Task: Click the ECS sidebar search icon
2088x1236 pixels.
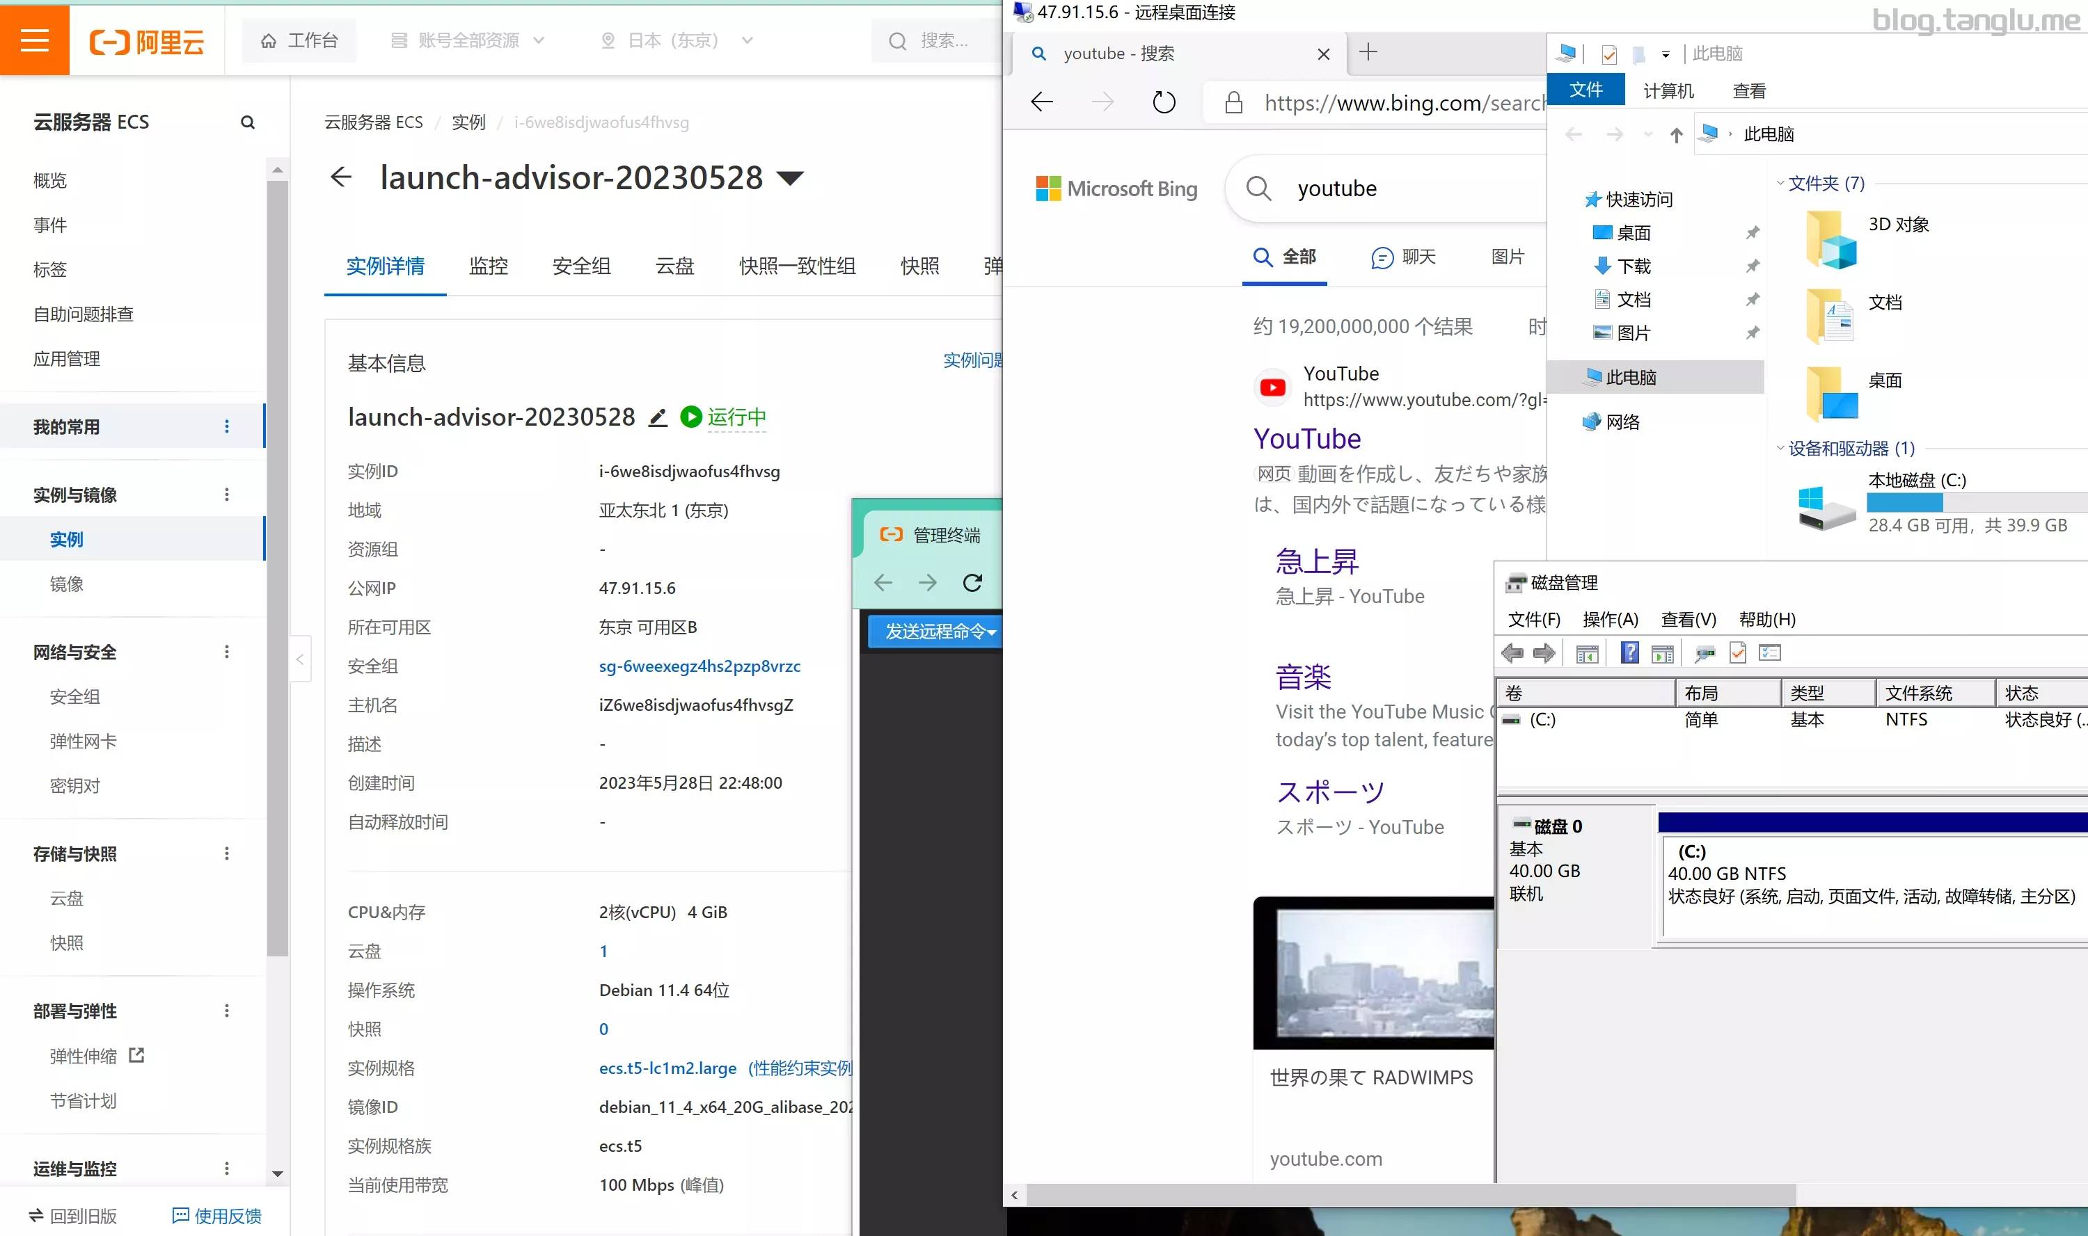Action: point(248,122)
